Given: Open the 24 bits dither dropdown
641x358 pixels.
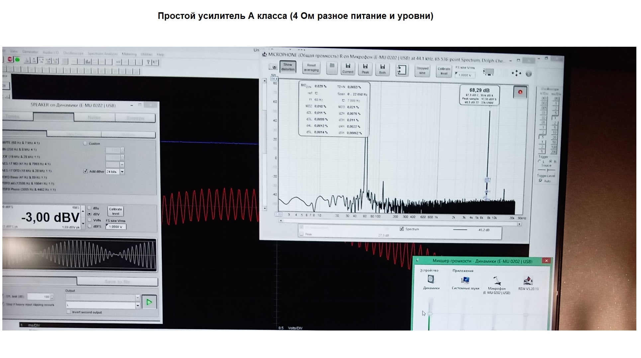Looking at the screenshot, I should coord(122,172).
